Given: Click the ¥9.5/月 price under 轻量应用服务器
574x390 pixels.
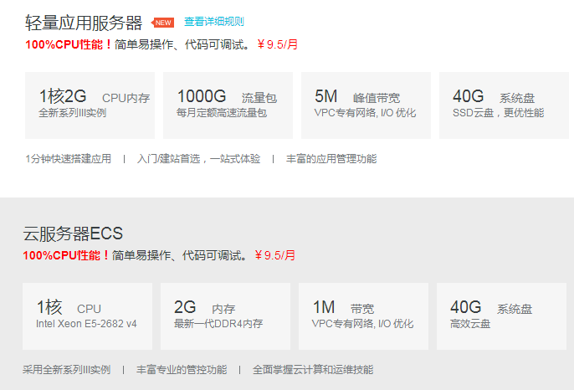Looking at the screenshot, I should click(x=277, y=44).
